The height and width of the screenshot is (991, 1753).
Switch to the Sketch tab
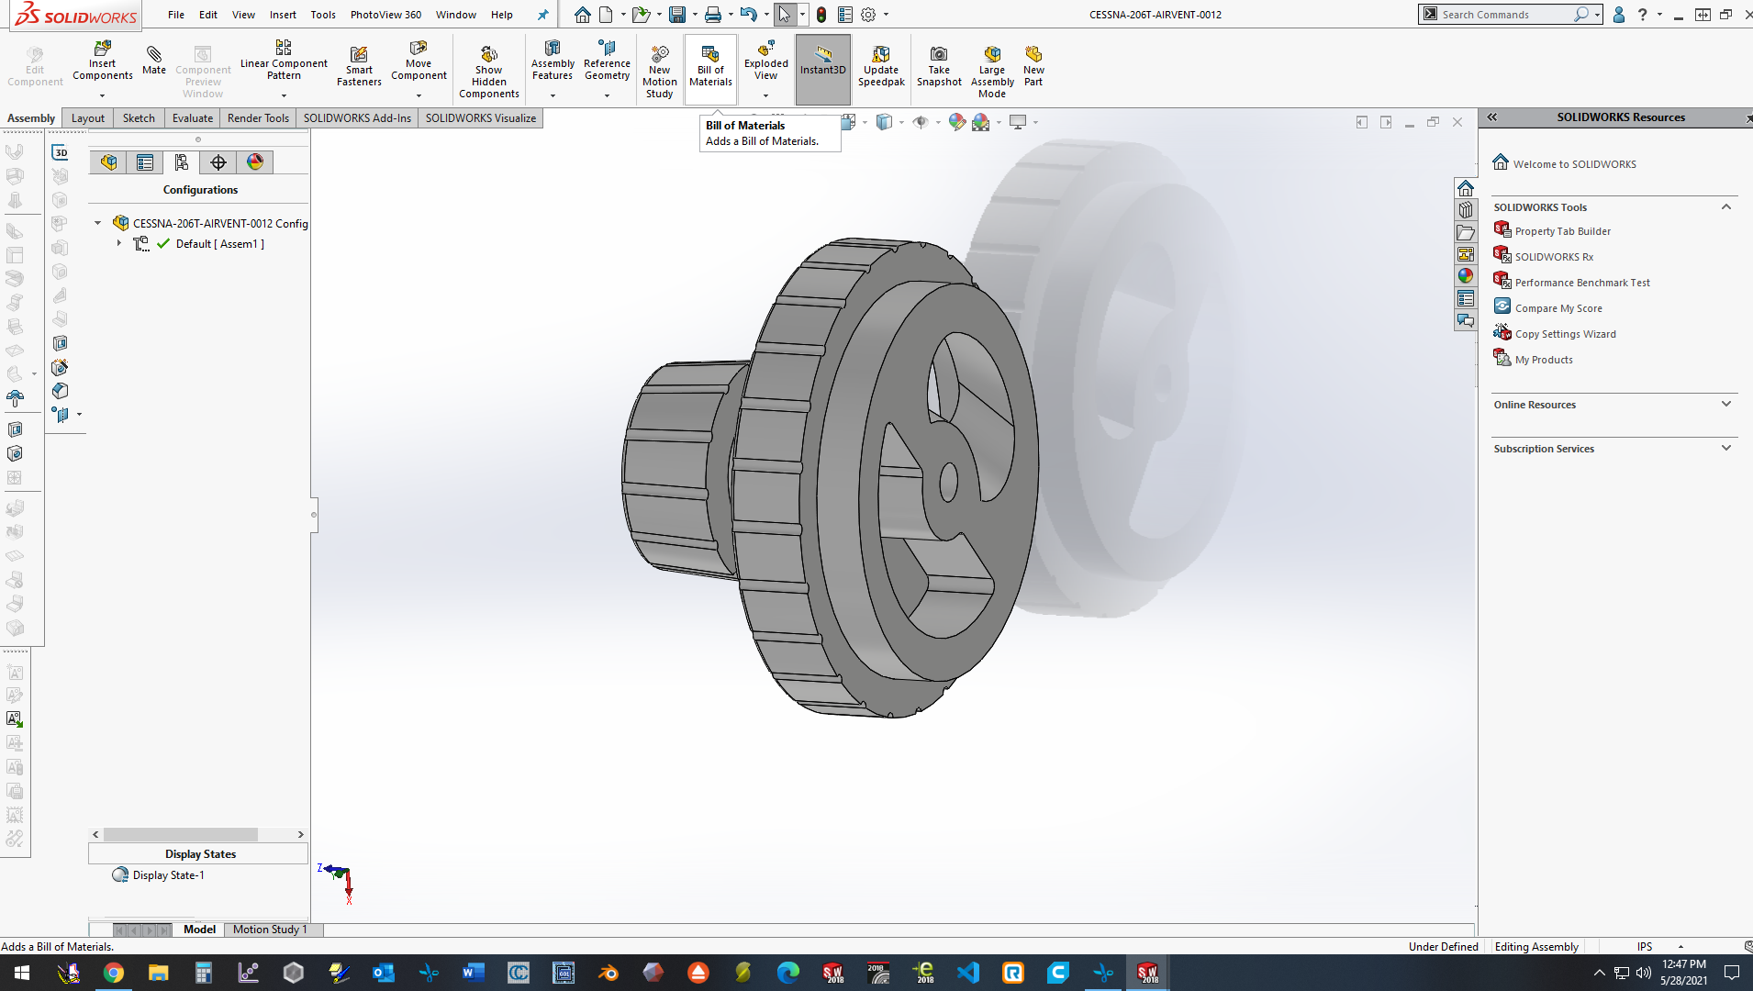click(139, 118)
